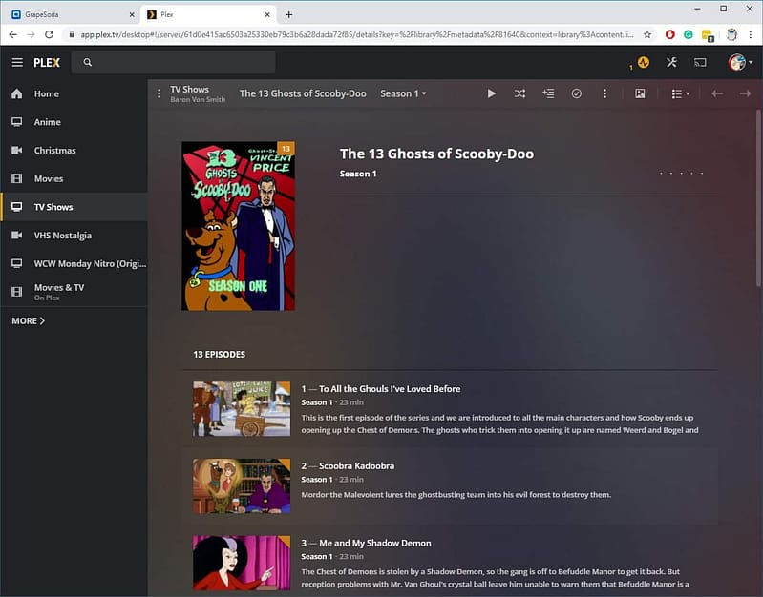Screen dimensions: 763x597
Task: Open episode 1 thumbnail
Action: (242, 409)
